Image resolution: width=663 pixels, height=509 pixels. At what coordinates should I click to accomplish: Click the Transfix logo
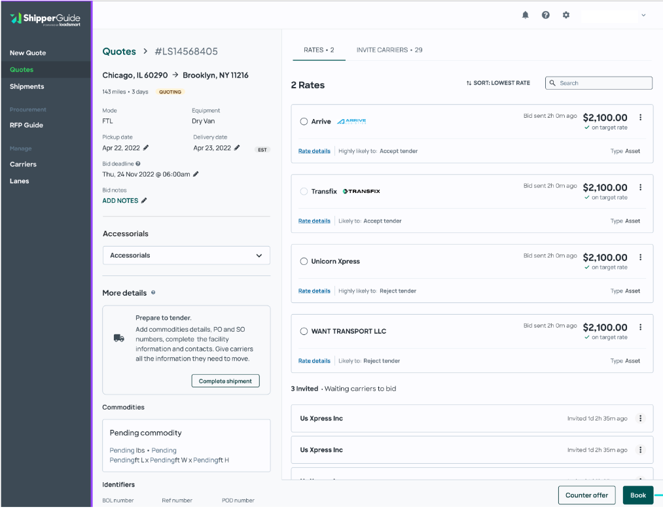[361, 191]
